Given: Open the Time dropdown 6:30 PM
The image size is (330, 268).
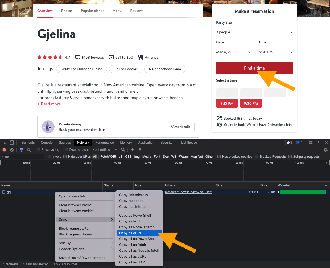Looking at the screenshot, I should [276, 52].
